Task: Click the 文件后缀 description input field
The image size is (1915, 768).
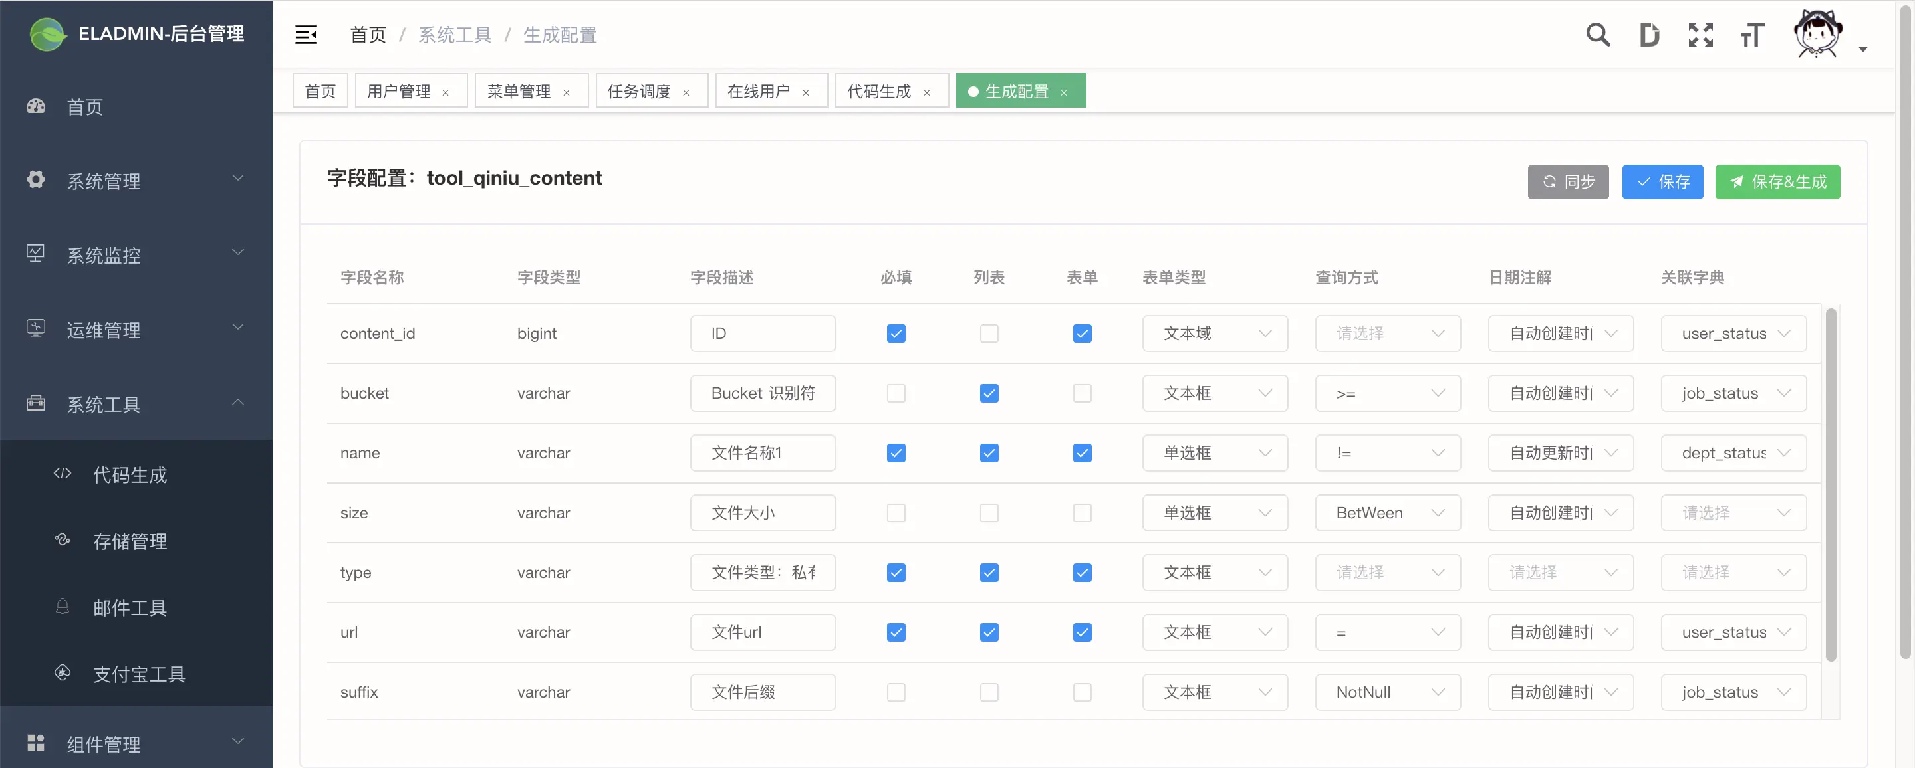Action: 762,692
